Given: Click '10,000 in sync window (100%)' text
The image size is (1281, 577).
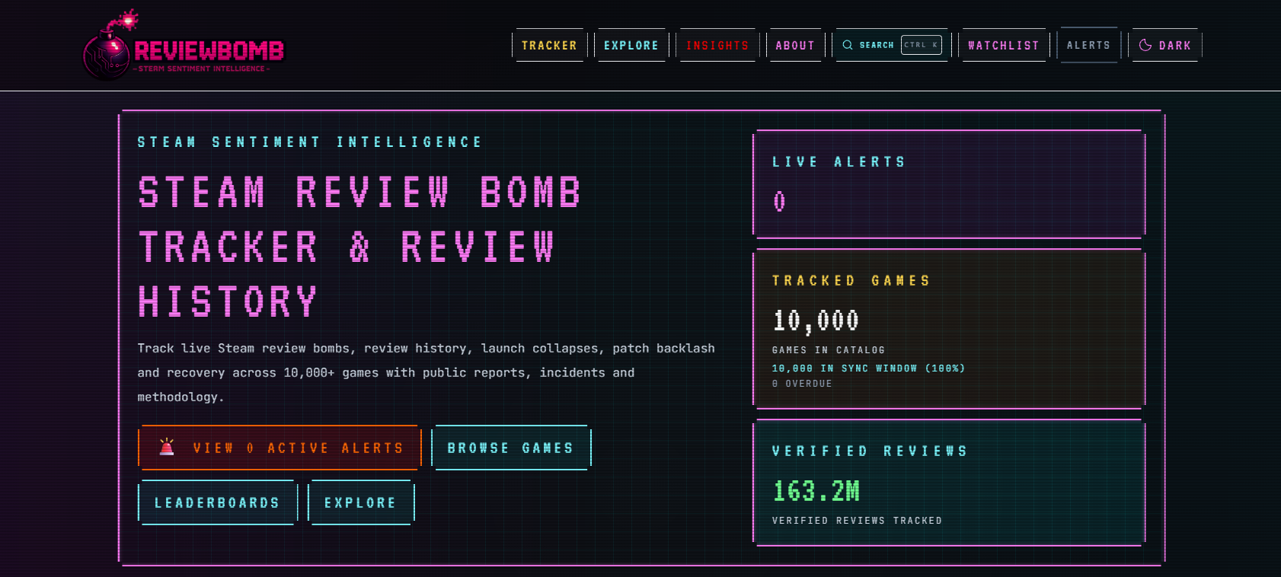Looking at the screenshot, I should [x=869, y=368].
